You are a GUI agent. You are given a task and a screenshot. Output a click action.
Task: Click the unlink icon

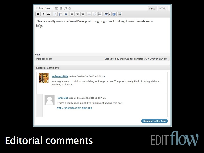click(94, 14)
